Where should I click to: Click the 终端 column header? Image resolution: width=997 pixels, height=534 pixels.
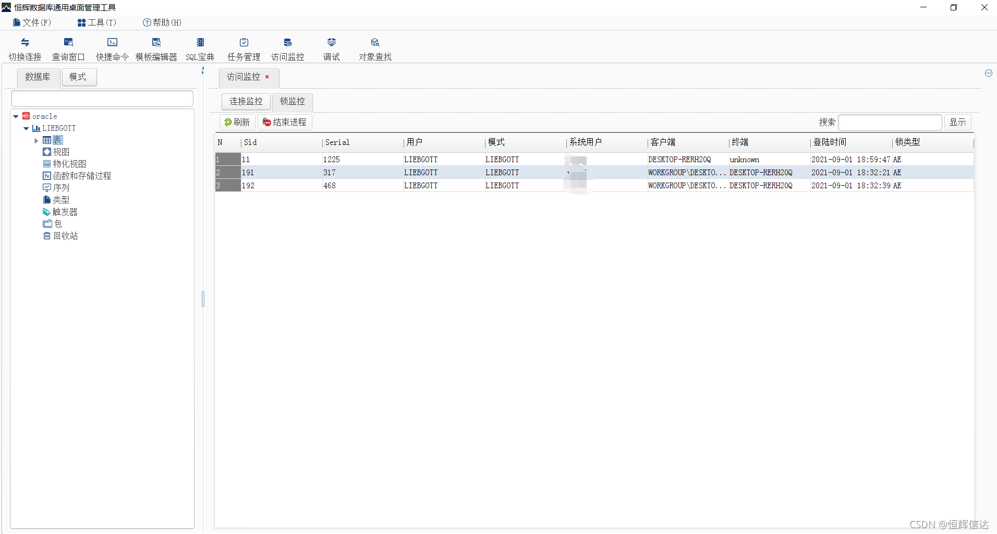(x=769, y=142)
